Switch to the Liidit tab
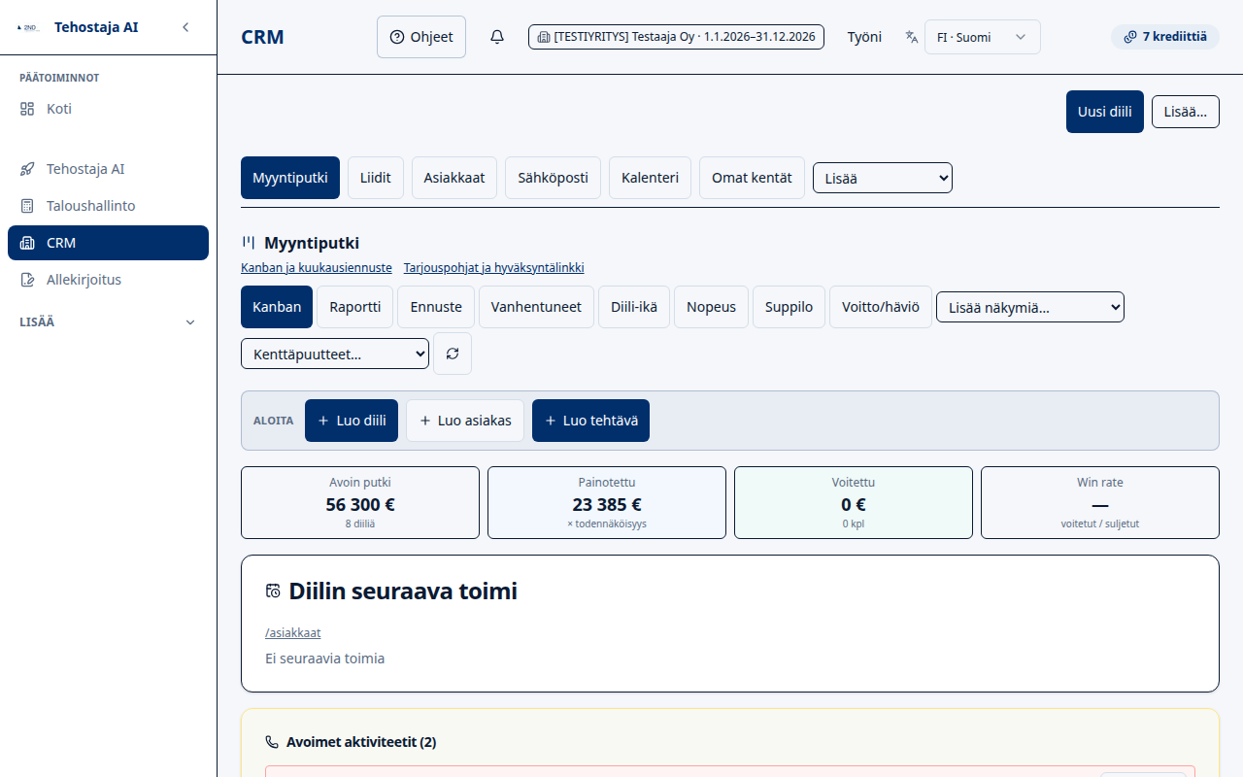This screenshot has height=777, width=1243. pyautogui.click(x=376, y=178)
